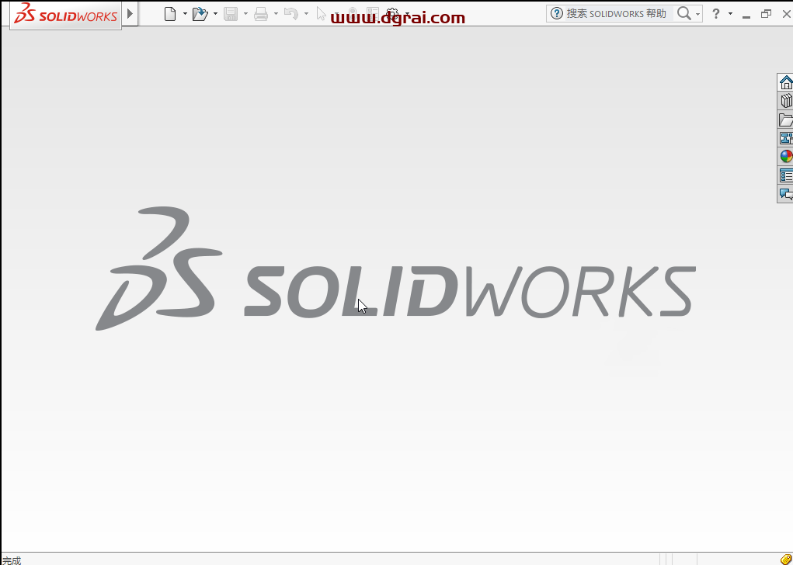Viewport: 793px width, 565px height.
Task: Open the SOLIDWORKS Forum chat tab
Action: [x=785, y=194]
